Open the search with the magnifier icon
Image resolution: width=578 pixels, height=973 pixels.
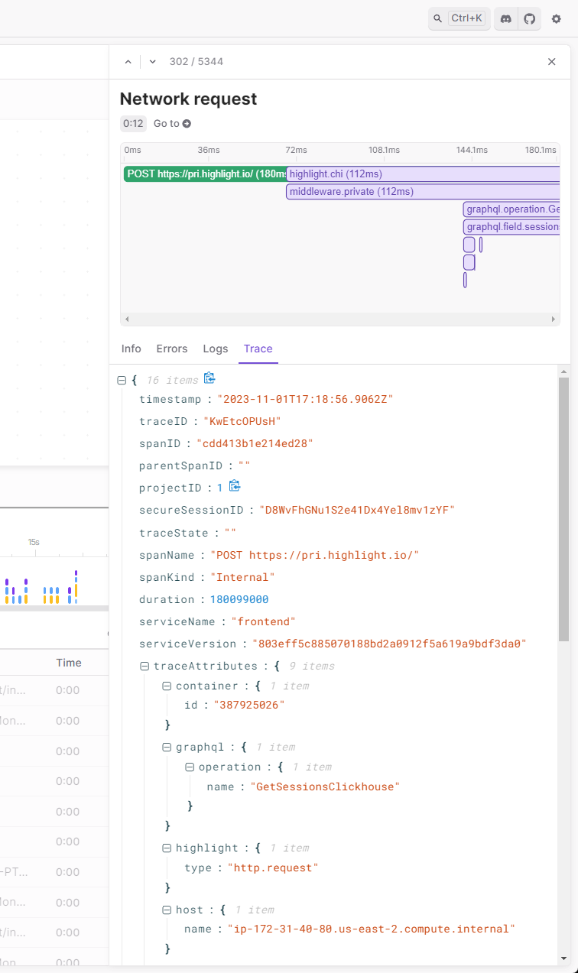[x=437, y=18]
